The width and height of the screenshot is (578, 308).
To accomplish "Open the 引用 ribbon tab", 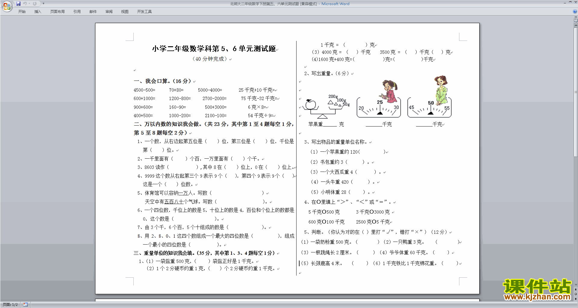I will click(77, 12).
